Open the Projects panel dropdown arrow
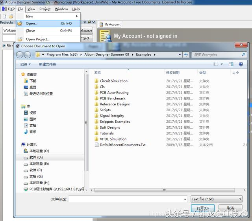Viewport: 252px width, 221px height. [x=85, y=22]
